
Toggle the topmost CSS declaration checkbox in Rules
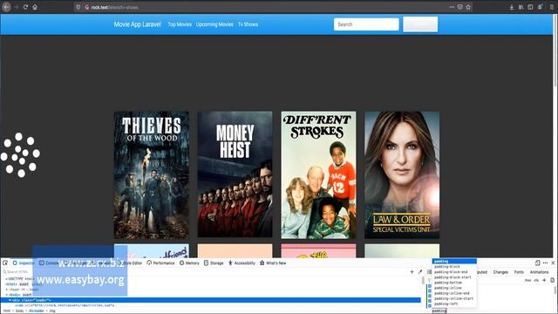coord(430,286)
